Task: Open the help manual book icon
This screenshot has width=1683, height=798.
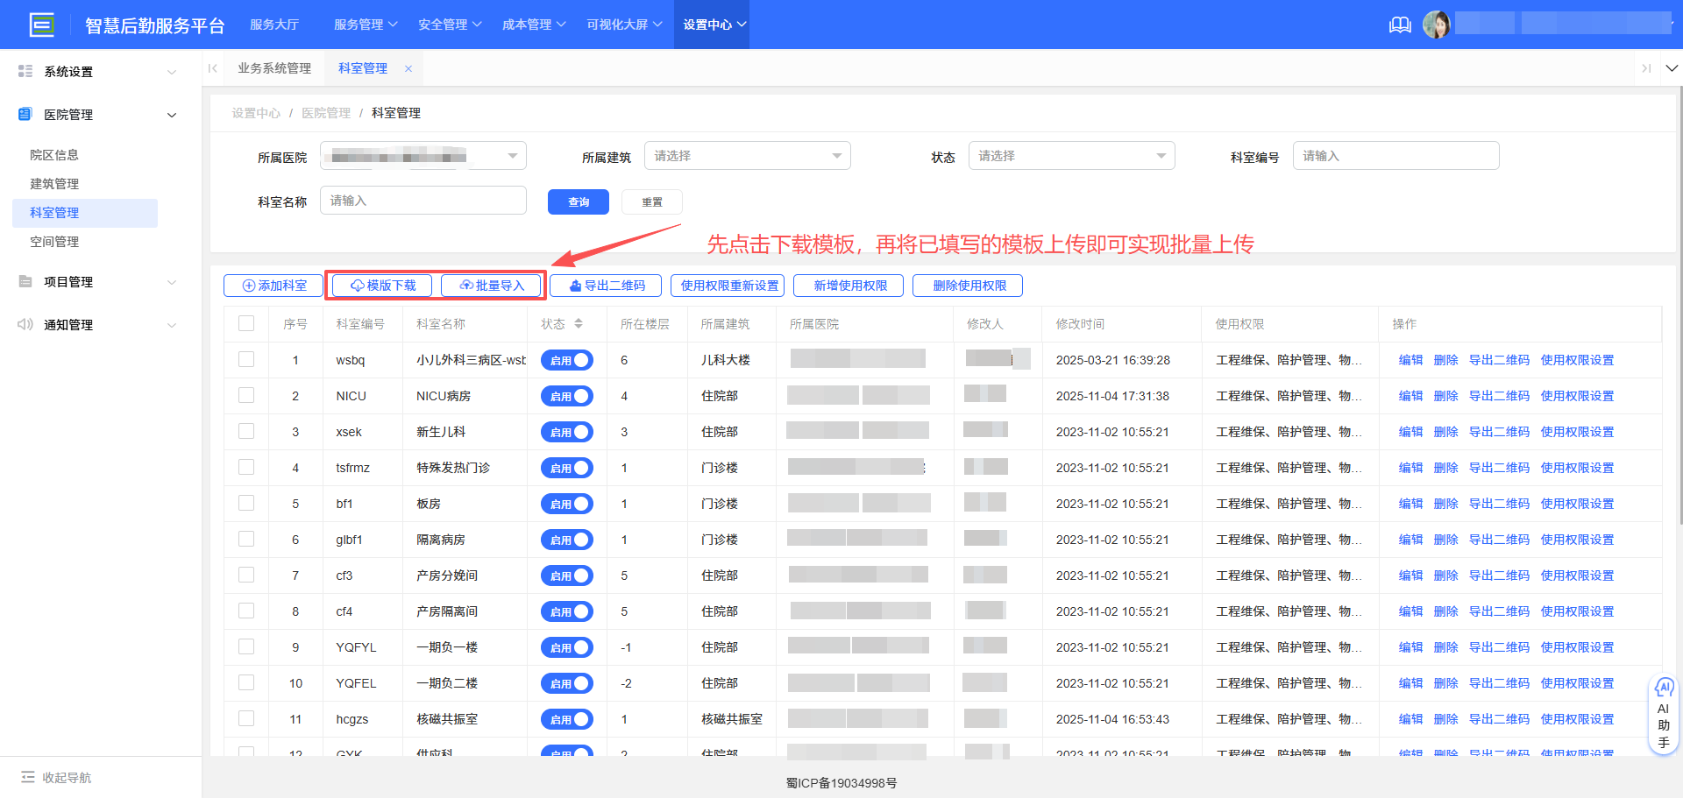Action: 1400,25
